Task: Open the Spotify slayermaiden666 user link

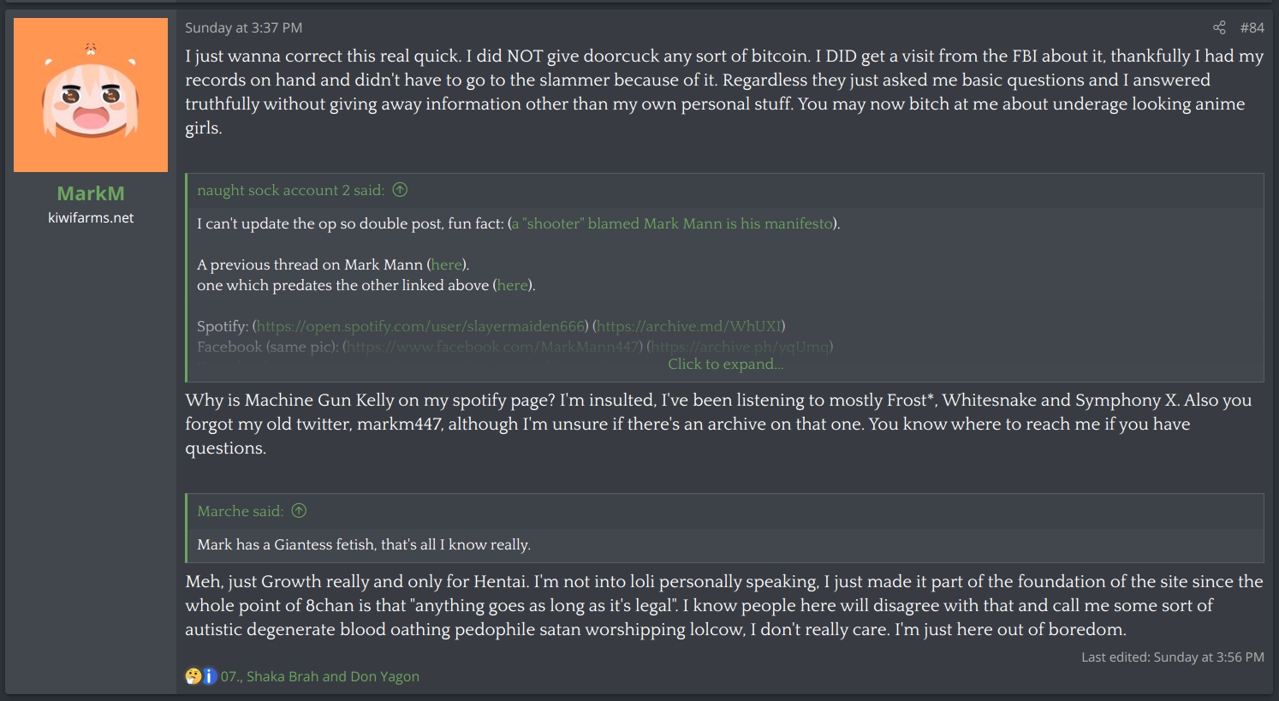Action: [420, 326]
